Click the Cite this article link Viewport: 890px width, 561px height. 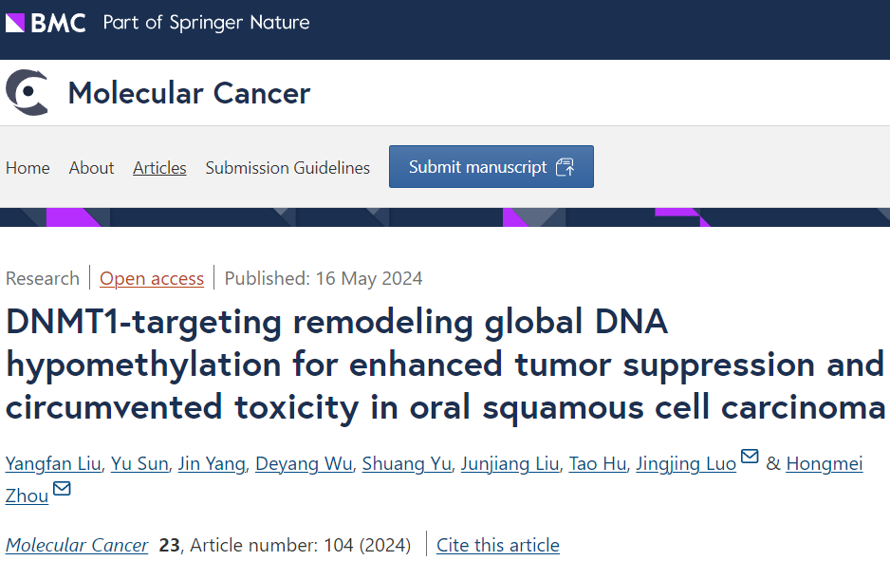coord(497,545)
